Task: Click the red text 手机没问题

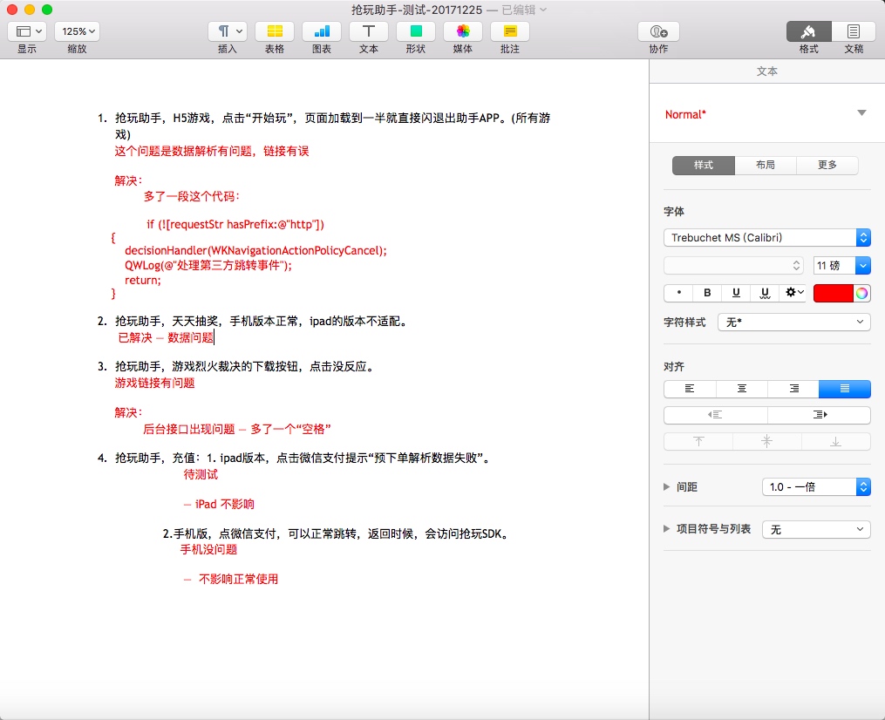Action: click(x=209, y=550)
